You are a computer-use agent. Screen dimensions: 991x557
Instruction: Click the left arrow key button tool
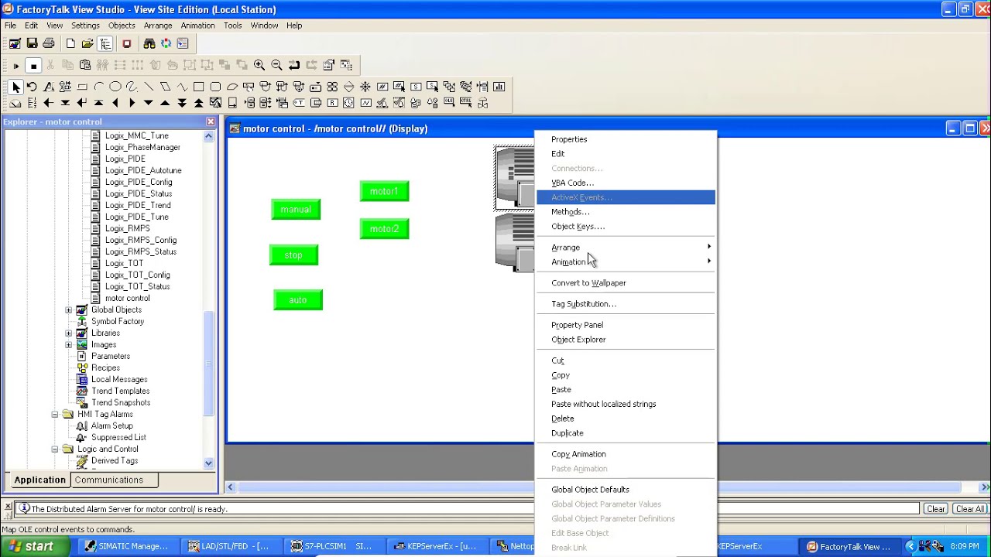pyautogui.click(x=48, y=103)
